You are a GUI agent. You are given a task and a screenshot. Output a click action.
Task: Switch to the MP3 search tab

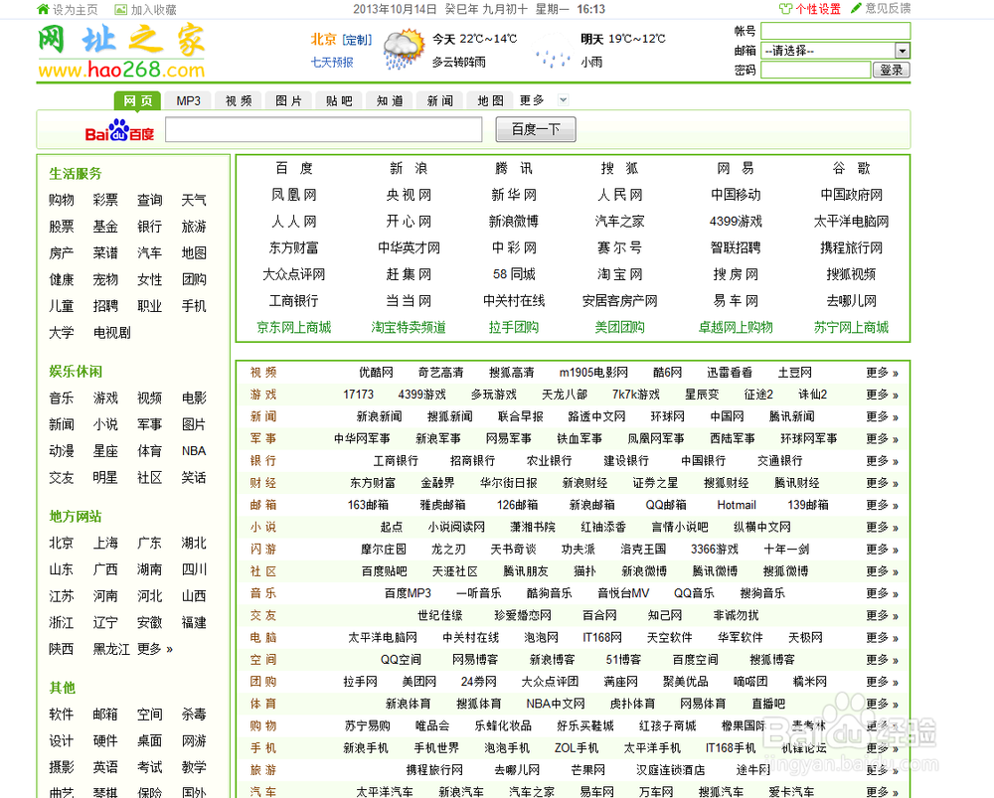[x=191, y=99]
